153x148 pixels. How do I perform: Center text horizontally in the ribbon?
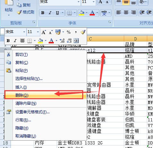coord(126,12)
